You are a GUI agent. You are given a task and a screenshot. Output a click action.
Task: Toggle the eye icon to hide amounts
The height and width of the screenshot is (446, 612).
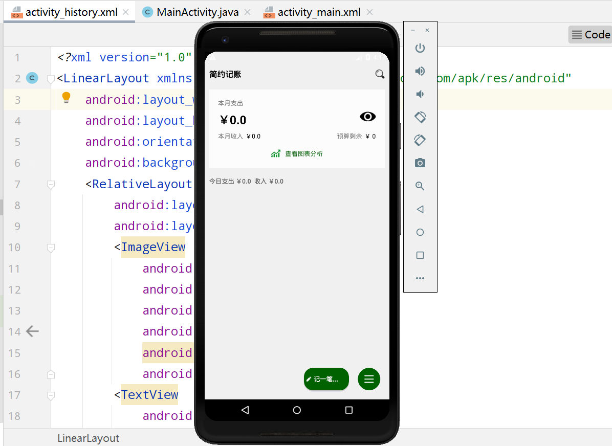[367, 117]
